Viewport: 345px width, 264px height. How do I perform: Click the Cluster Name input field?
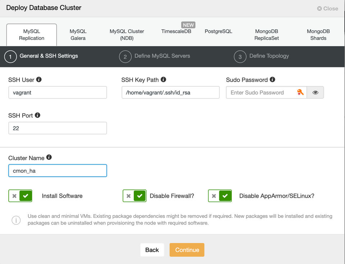point(57,171)
